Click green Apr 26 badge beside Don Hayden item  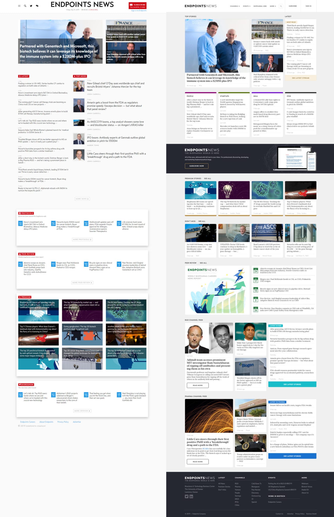click(256, 309)
